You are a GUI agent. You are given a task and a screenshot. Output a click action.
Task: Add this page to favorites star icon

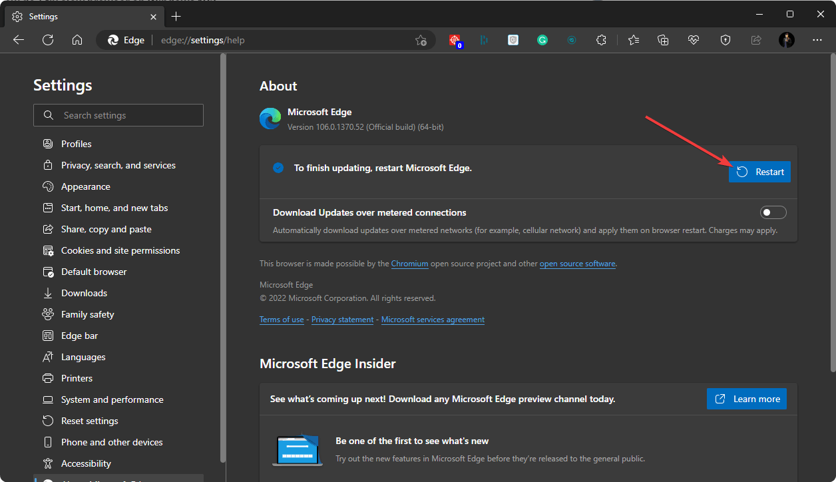[x=421, y=40]
